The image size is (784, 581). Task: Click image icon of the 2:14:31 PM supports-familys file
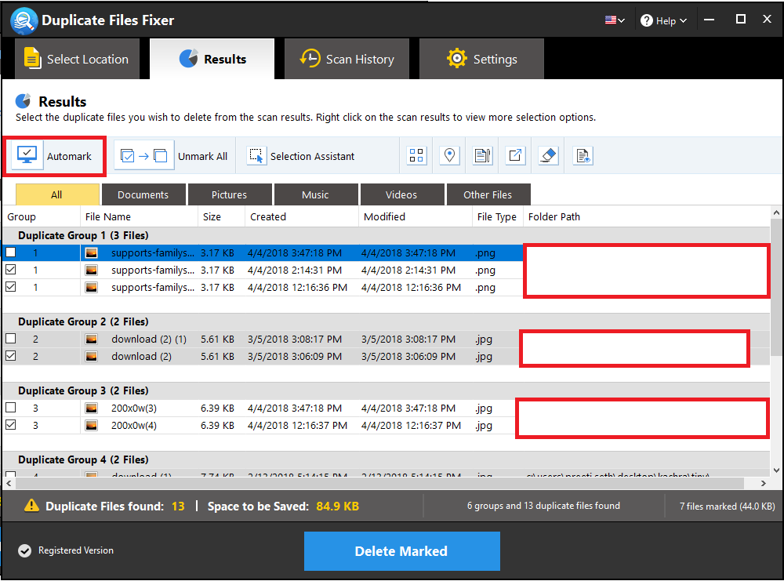pyautogui.click(x=91, y=270)
